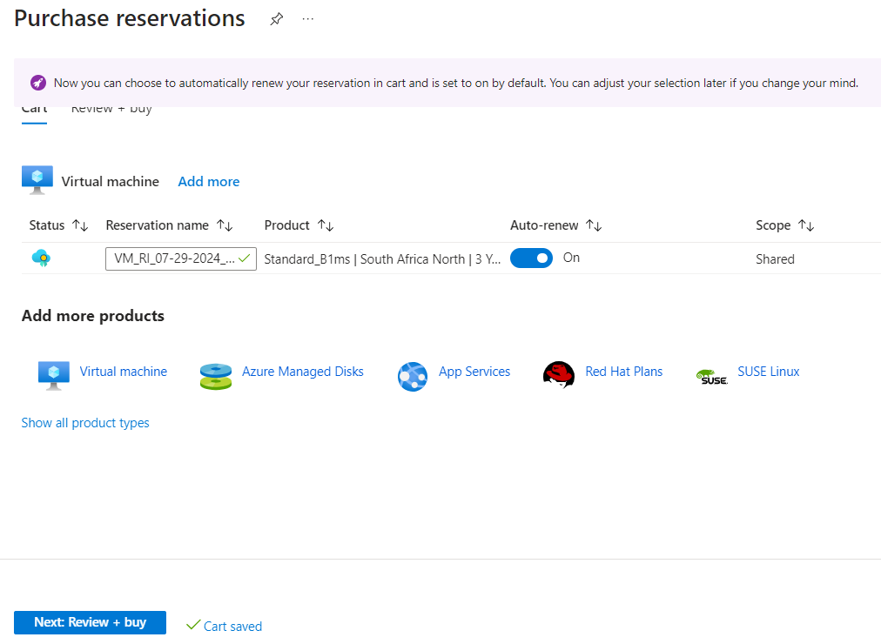The width and height of the screenshot is (881, 644).
Task: Switch to the Review + buy tab
Action: [x=111, y=108]
